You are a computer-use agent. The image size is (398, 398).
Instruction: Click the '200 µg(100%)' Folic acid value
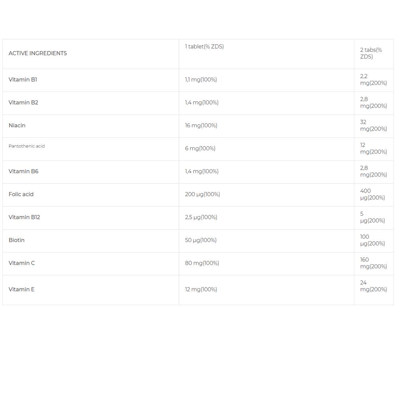click(x=203, y=194)
